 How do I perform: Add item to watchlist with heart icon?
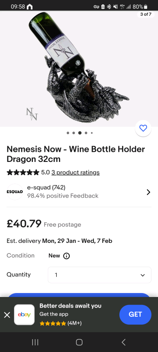tap(143, 128)
